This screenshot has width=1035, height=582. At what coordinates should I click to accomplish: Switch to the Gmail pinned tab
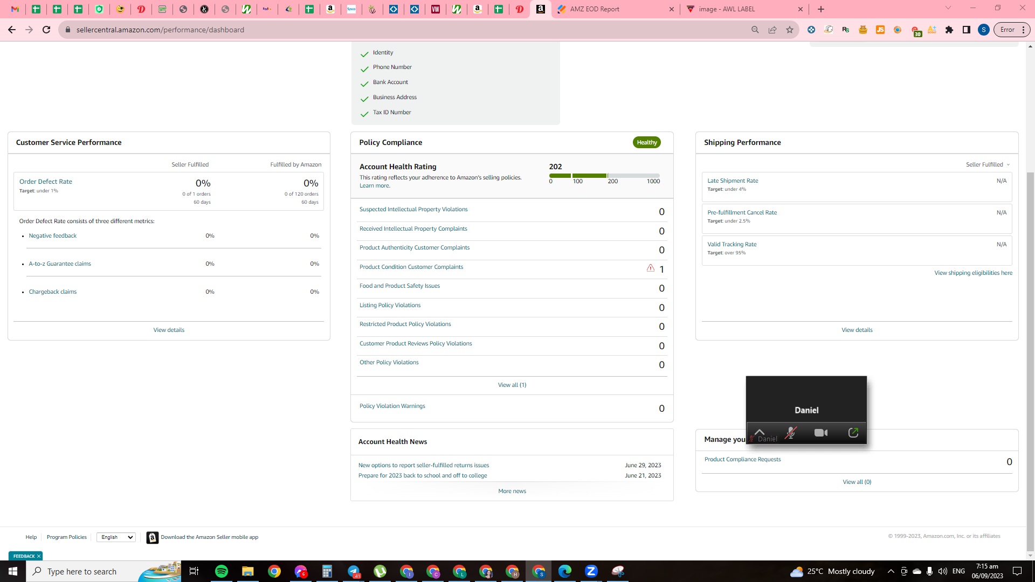tap(15, 9)
